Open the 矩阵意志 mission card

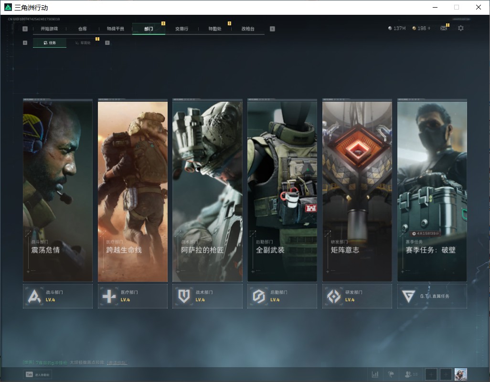point(357,191)
